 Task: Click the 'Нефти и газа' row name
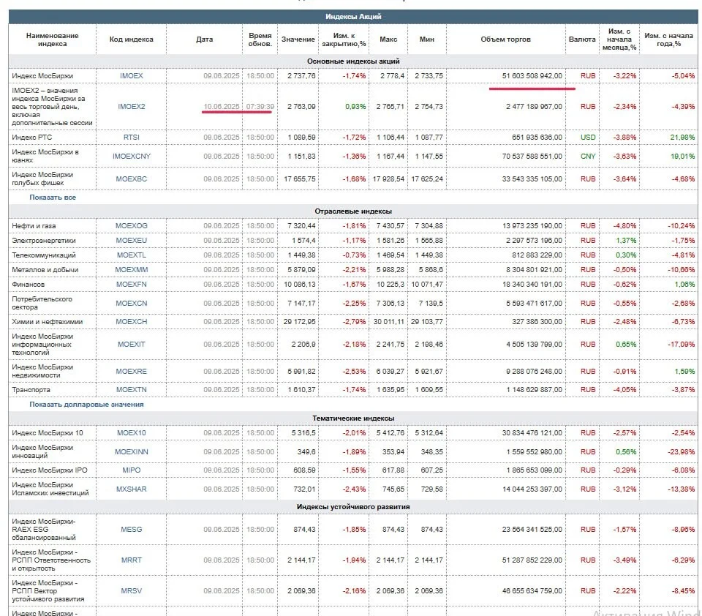[34, 226]
